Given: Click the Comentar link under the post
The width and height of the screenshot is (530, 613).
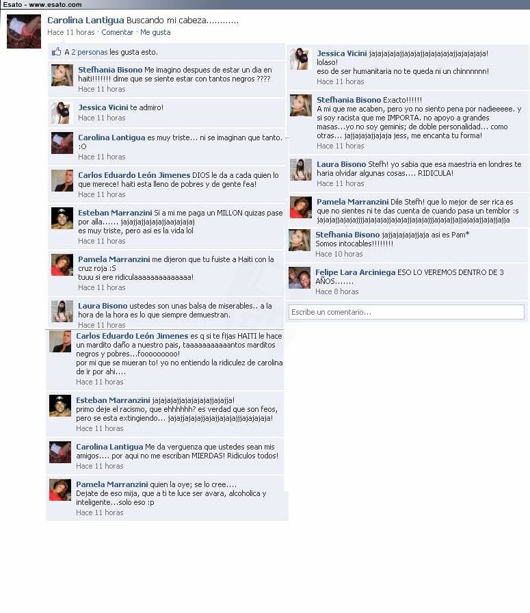Looking at the screenshot, I should 117,32.
